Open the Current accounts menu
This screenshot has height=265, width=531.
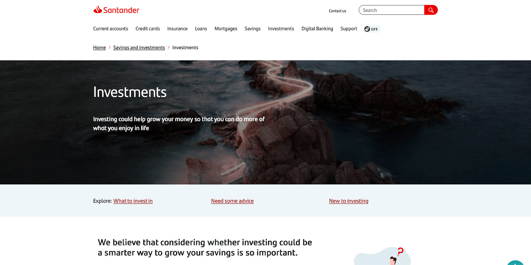[x=111, y=29]
